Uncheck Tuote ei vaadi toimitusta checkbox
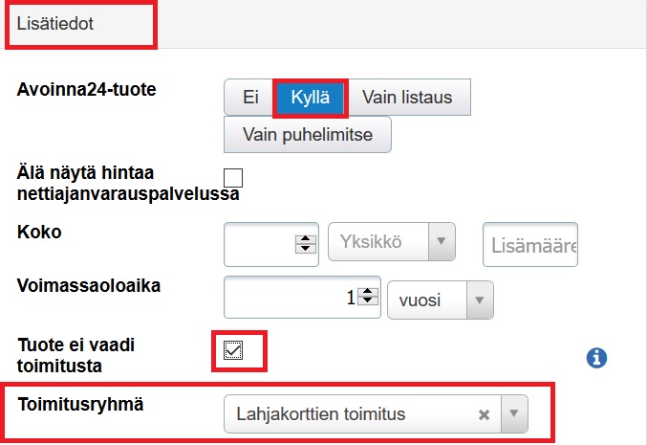Image resolution: width=647 pixels, height=445 pixels. [233, 350]
